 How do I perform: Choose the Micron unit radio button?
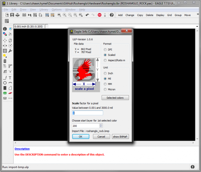105,89
